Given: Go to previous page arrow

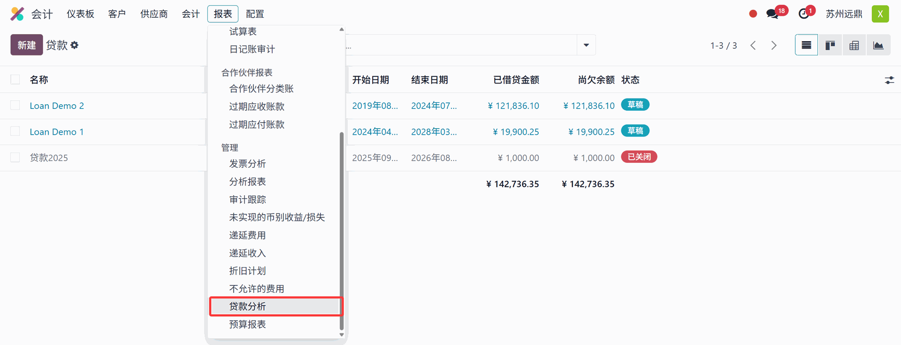Looking at the screenshot, I should tap(753, 45).
